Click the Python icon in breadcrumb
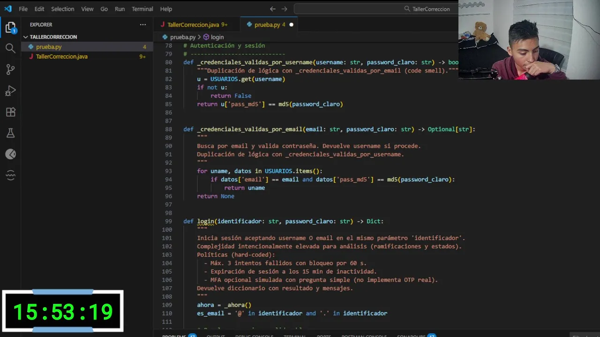 pos(165,37)
